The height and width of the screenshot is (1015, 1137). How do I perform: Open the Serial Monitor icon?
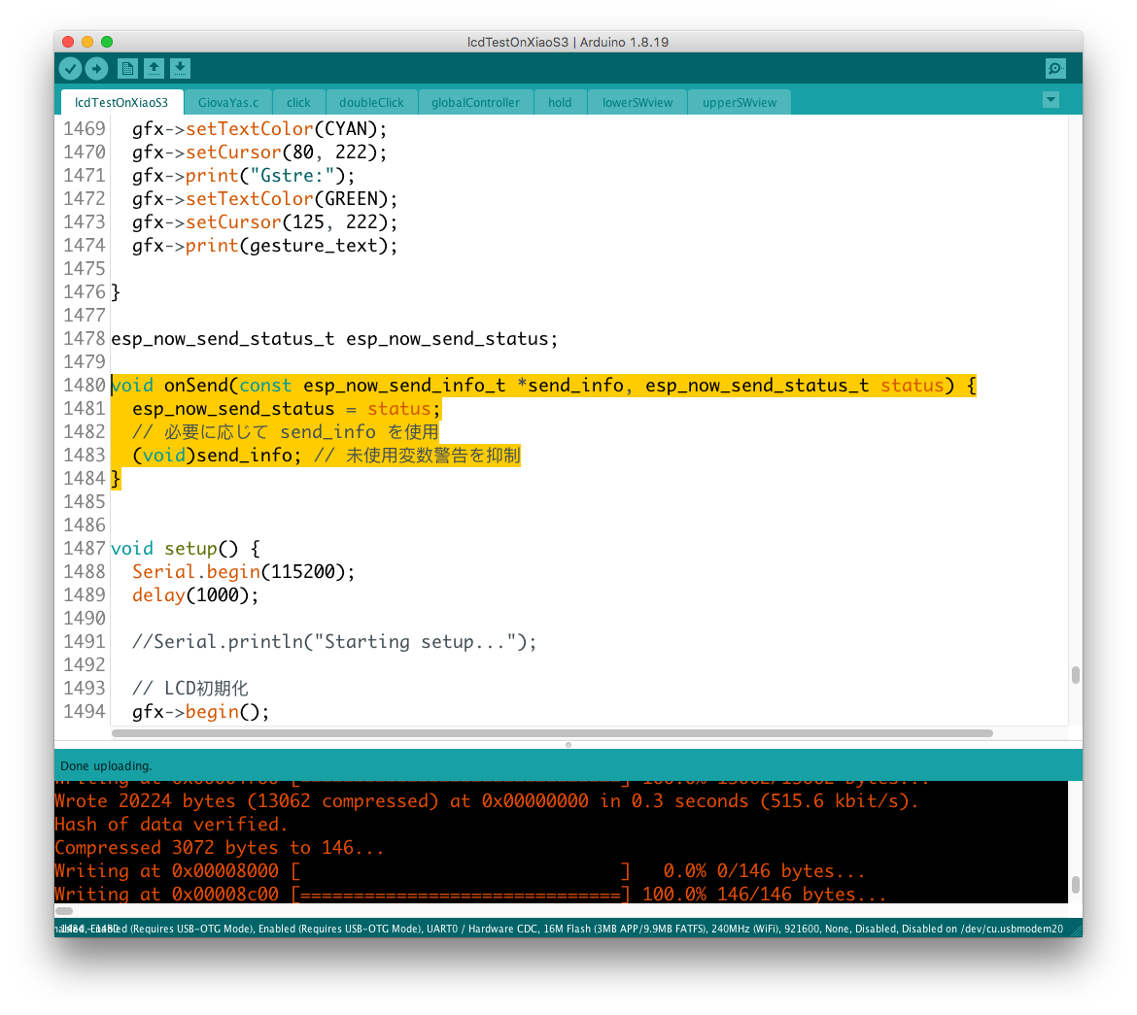[x=1054, y=68]
